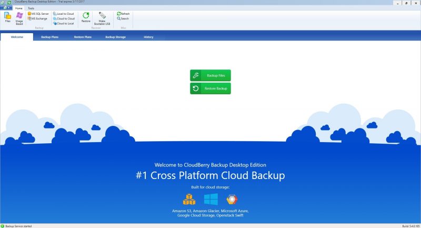Refresh the view from ribbon
Viewport: 421px width, 228px height.
coord(123,14)
